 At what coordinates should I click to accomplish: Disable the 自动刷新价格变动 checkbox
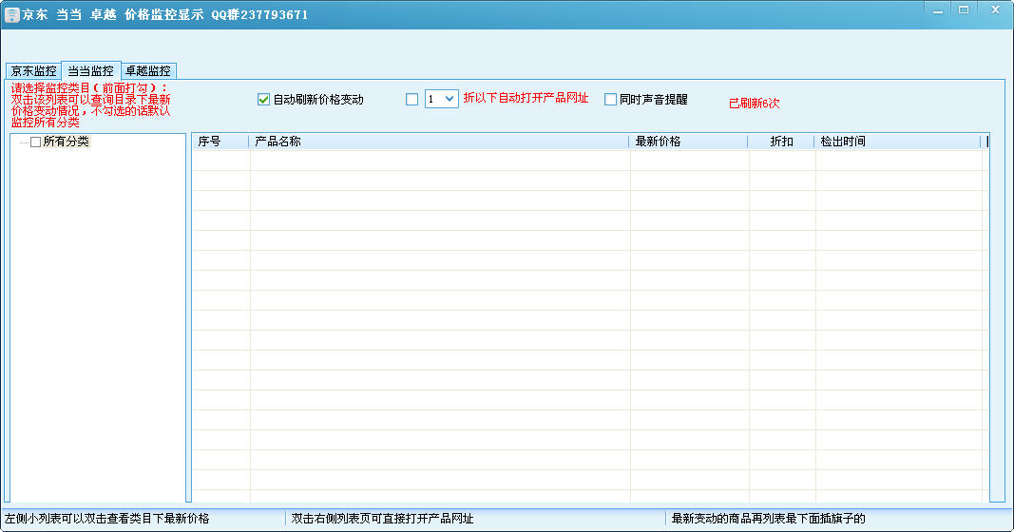tap(264, 99)
